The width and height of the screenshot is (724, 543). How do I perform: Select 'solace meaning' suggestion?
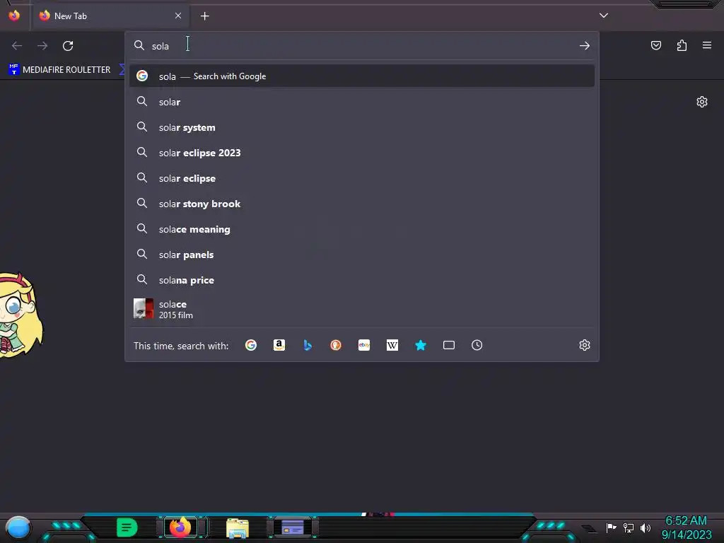[362, 228]
